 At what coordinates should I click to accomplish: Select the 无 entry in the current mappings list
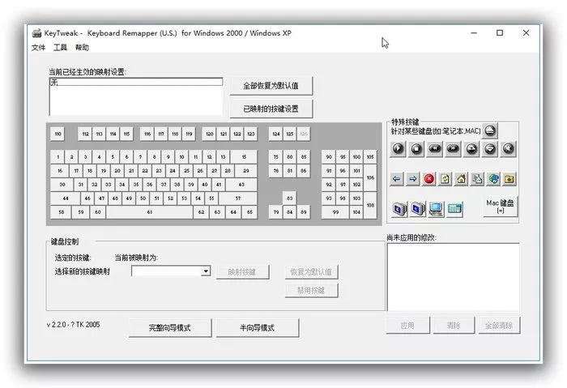coord(136,82)
